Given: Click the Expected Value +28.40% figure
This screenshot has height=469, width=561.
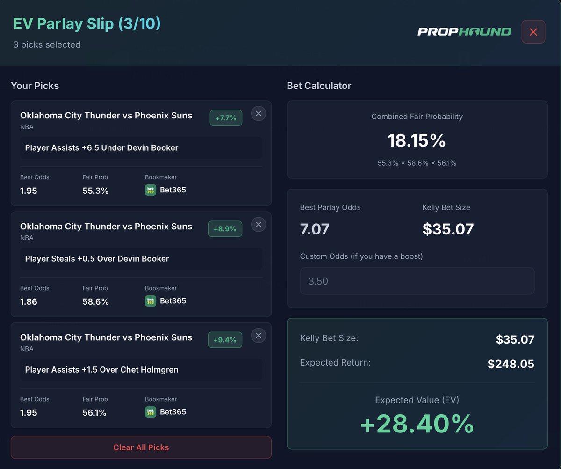Looking at the screenshot, I should pos(417,424).
